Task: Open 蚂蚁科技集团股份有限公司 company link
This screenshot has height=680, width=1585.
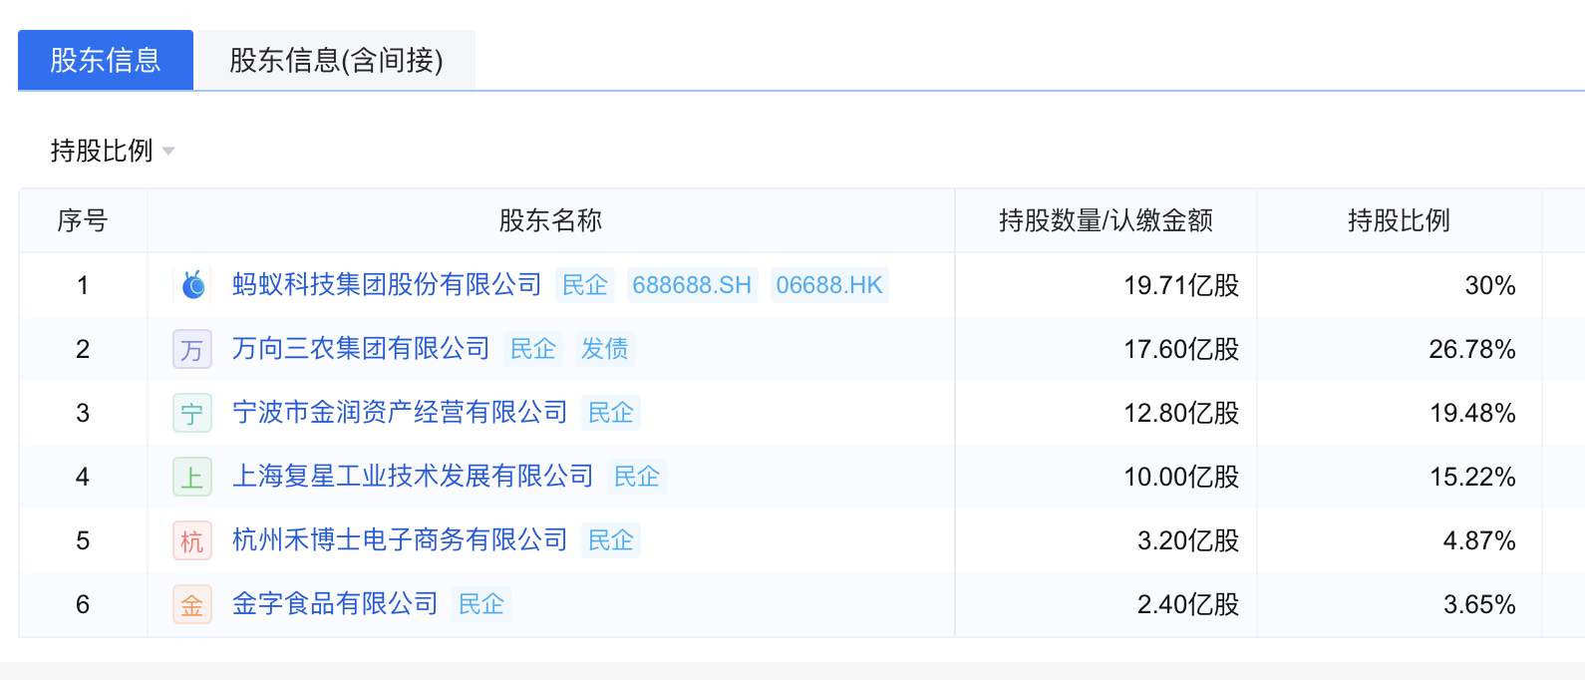Action: pyautogui.click(x=387, y=285)
